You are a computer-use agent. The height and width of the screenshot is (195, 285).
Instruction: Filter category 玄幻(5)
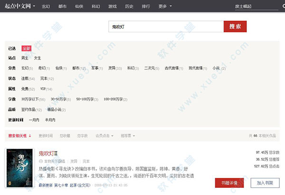click(27, 68)
